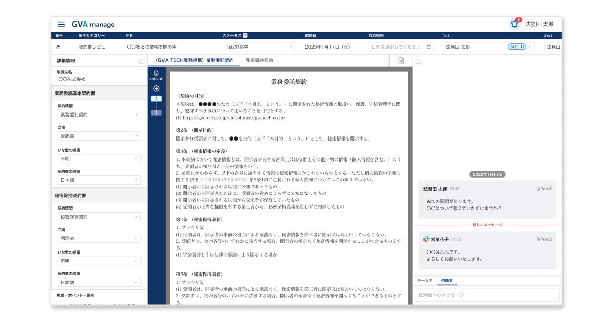Click the 第2条 (開示目的) heading
This screenshot has height=322, width=613.
click(x=195, y=130)
